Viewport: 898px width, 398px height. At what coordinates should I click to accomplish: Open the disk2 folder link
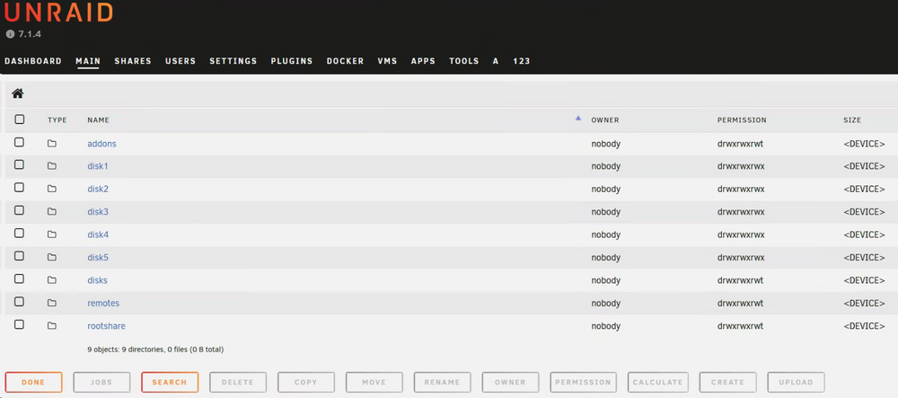click(98, 189)
